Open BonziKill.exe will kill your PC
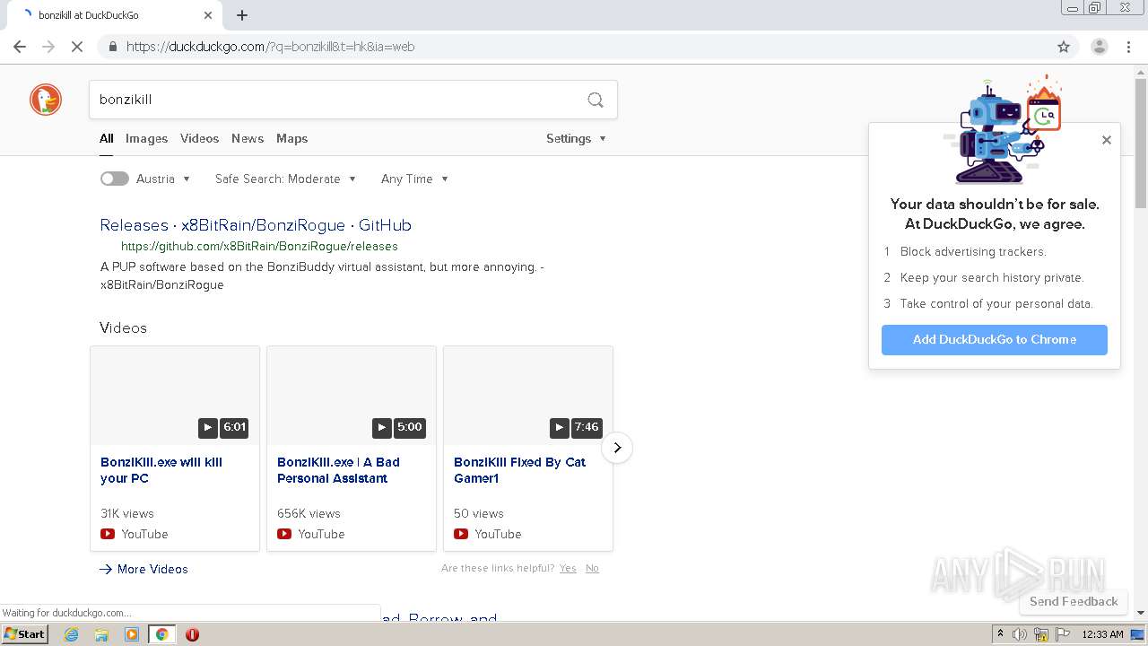The image size is (1148, 646). [161, 470]
